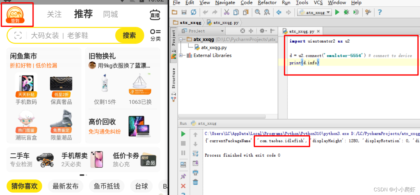Click the Print icon in Run console
This screenshot has width=420, height=195.
pyautogui.click(x=195, y=173)
